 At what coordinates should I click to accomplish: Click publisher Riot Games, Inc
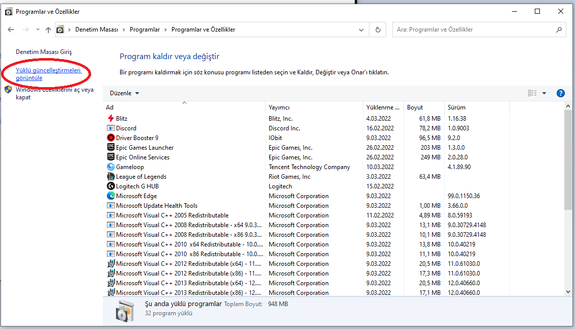[x=290, y=177]
